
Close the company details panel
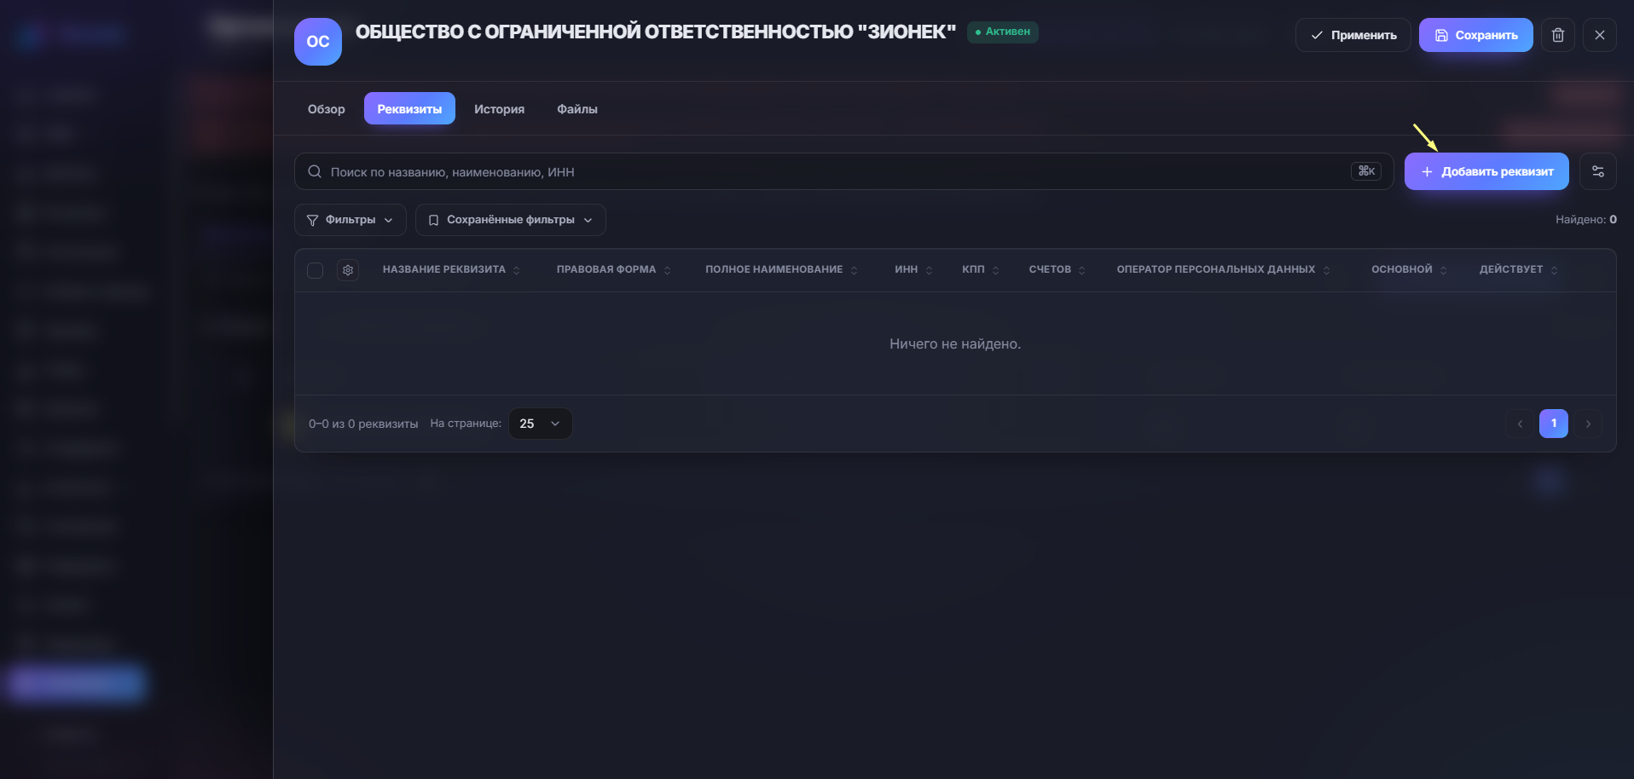point(1600,35)
